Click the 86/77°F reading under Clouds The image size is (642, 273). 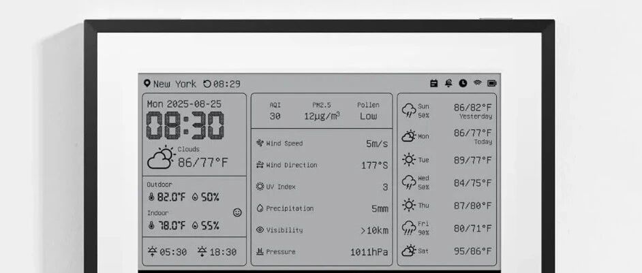(x=202, y=163)
